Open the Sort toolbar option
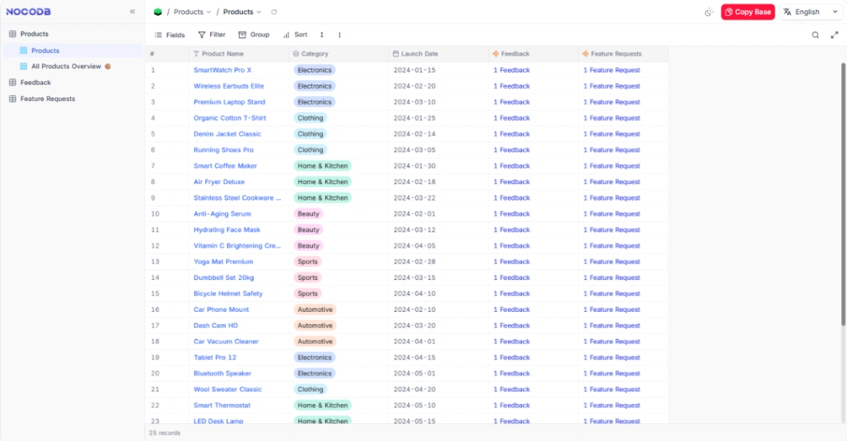The image size is (847, 441). [295, 35]
